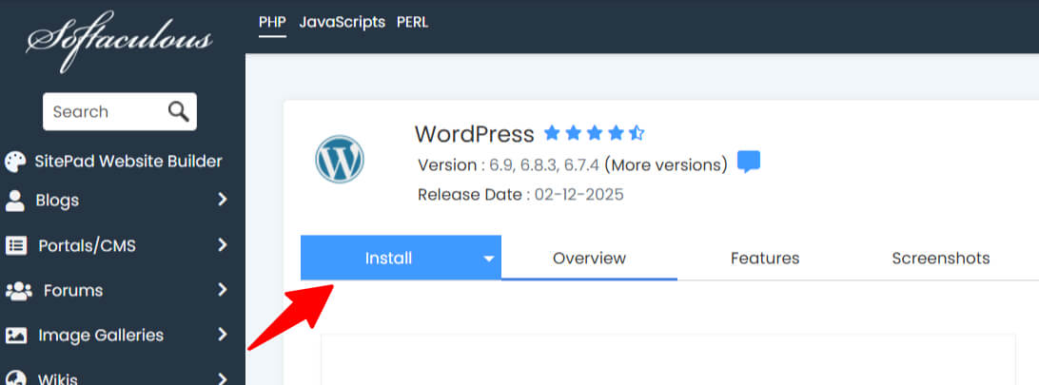Switch to the PERL tab
This screenshot has height=385, width=1039.
(x=413, y=23)
